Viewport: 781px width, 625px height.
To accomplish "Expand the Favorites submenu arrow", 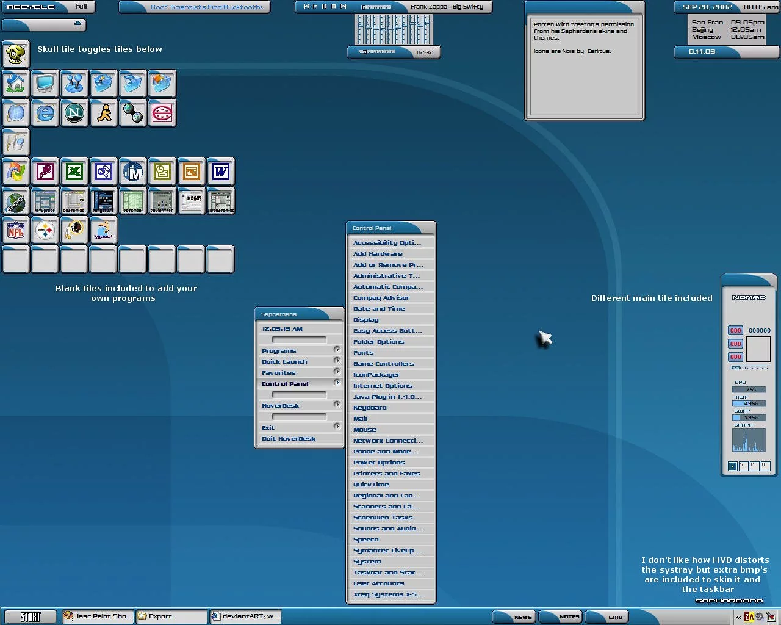I will [336, 372].
